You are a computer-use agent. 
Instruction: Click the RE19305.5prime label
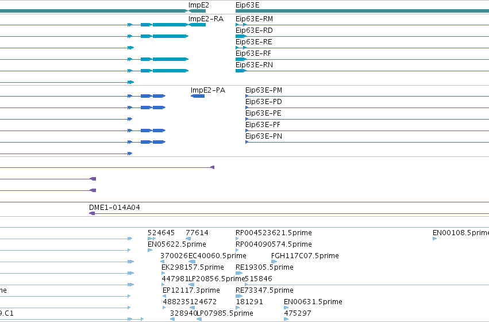[x=264, y=267]
